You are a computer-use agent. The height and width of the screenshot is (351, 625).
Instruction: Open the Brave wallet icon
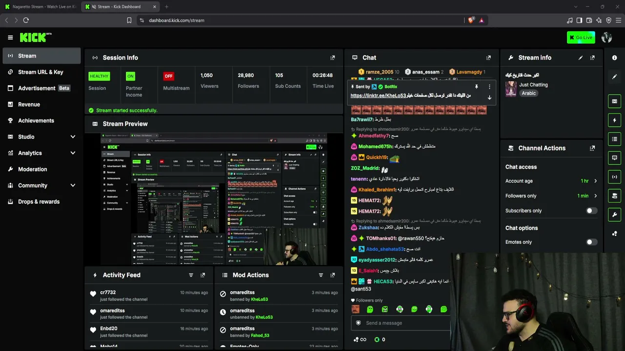(589, 20)
